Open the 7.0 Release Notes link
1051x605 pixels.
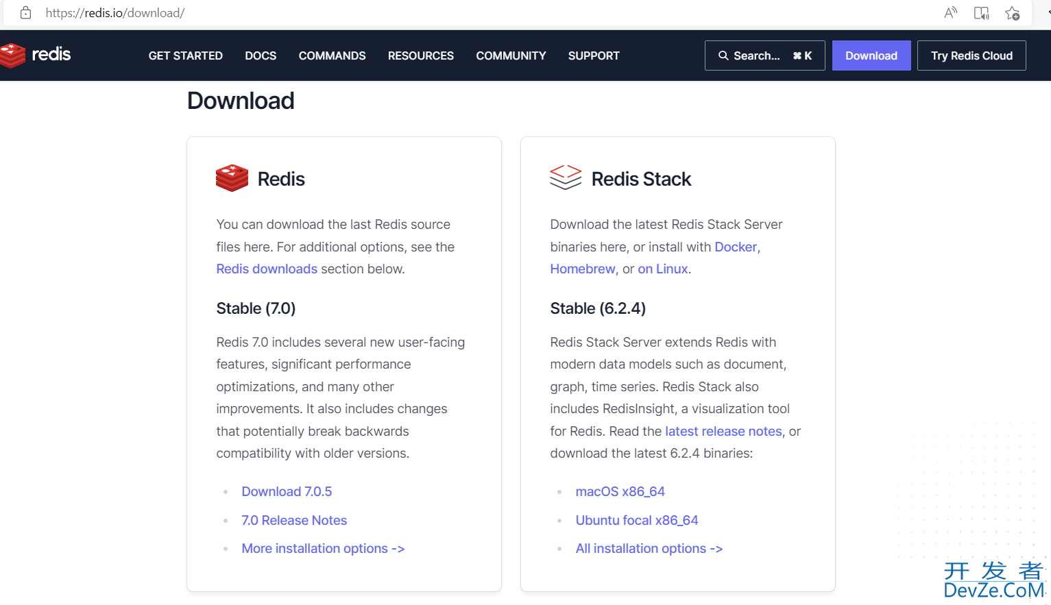[294, 520]
